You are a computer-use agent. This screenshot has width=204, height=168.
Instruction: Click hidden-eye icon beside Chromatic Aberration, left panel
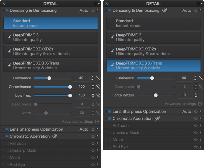coord(55,136)
